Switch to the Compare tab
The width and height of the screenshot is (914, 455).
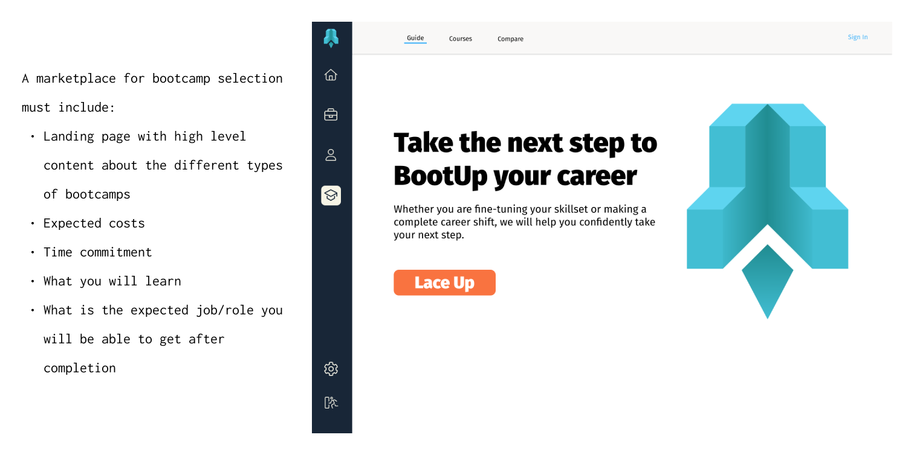511,39
